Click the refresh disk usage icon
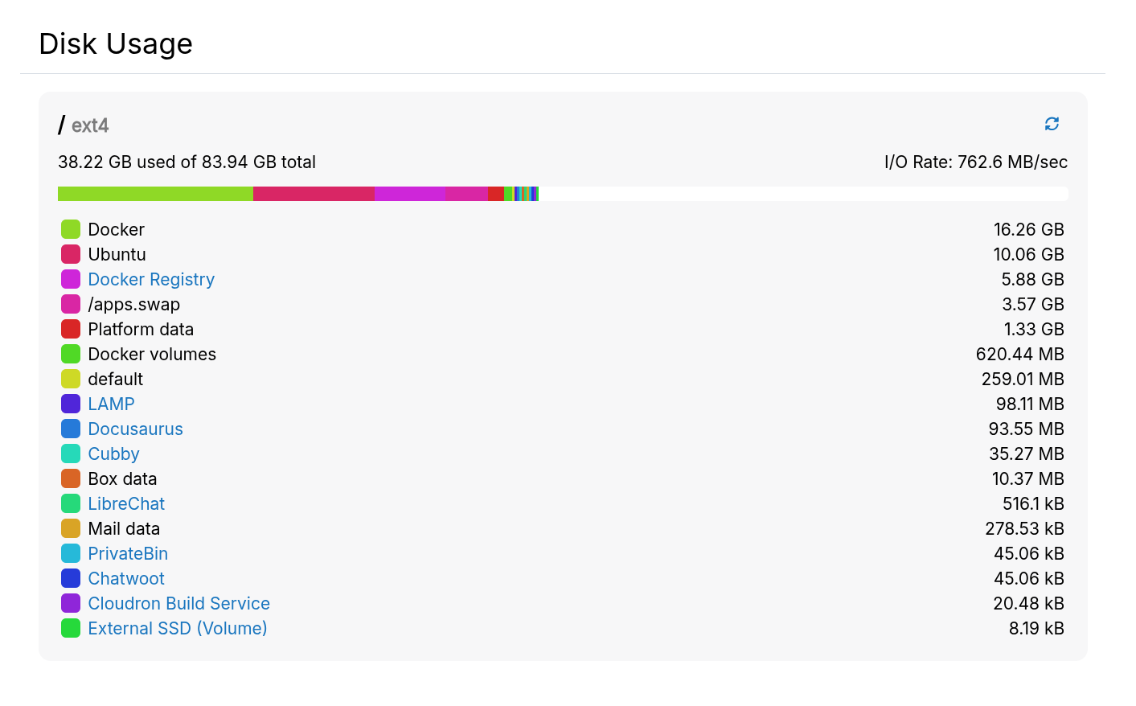1136x706 pixels. click(1052, 124)
